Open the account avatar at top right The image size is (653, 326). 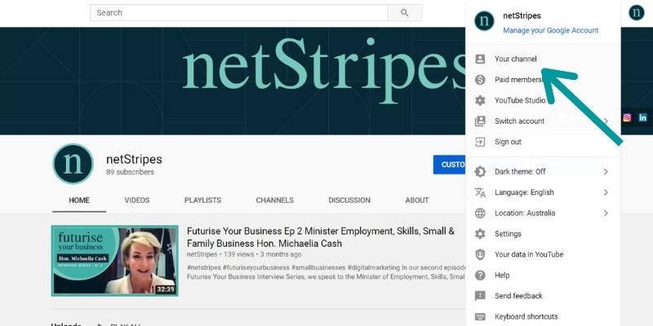click(637, 12)
